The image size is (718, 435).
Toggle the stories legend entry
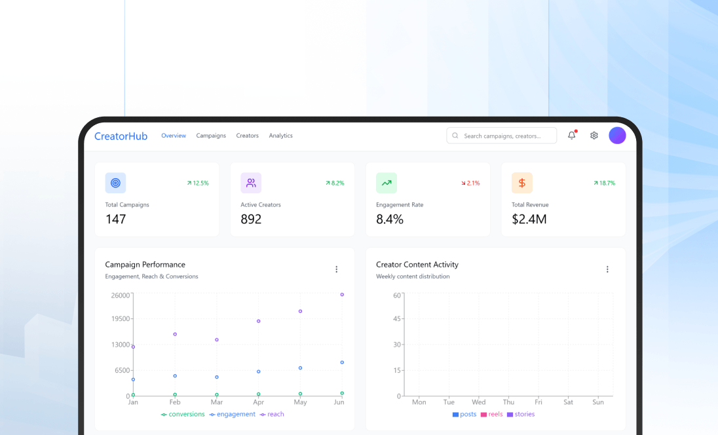pyautogui.click(x=521, y=414)
